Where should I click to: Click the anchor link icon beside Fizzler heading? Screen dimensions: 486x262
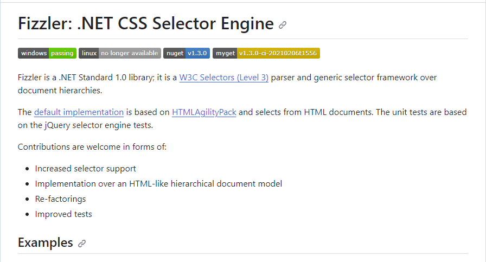point(283,25)
